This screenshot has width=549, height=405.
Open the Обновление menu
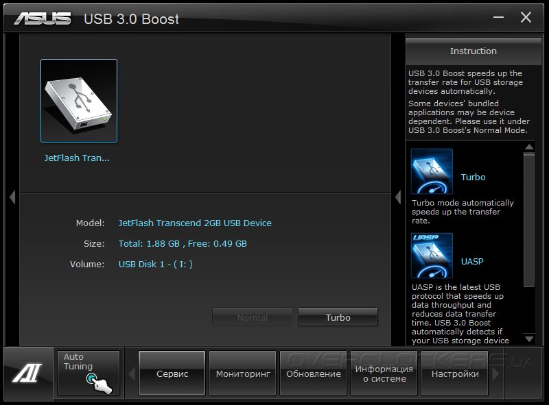314,373
